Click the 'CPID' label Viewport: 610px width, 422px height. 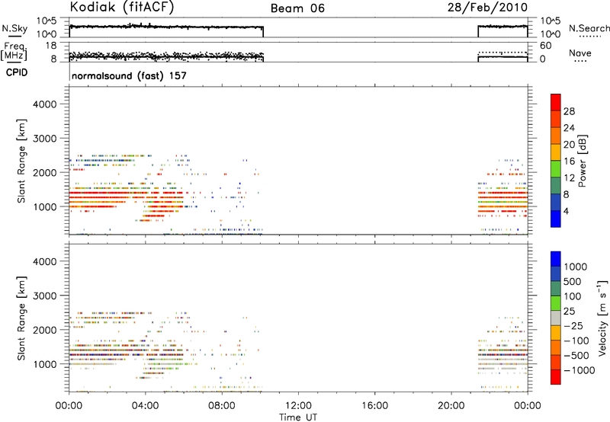[x=17, y=72]
